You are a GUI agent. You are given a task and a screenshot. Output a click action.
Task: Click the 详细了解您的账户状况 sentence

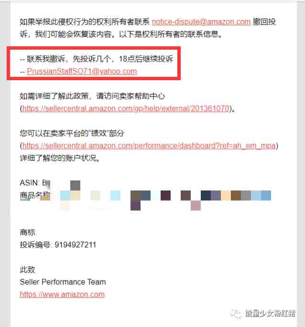coord(60,158)
